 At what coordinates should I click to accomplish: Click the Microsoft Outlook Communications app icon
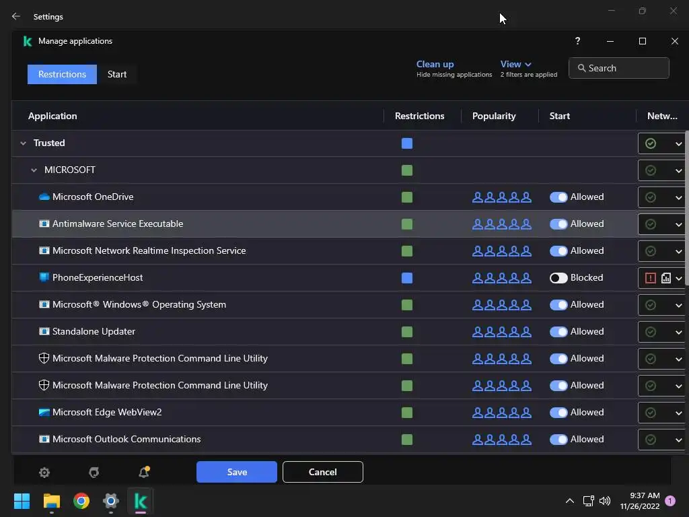44,439
